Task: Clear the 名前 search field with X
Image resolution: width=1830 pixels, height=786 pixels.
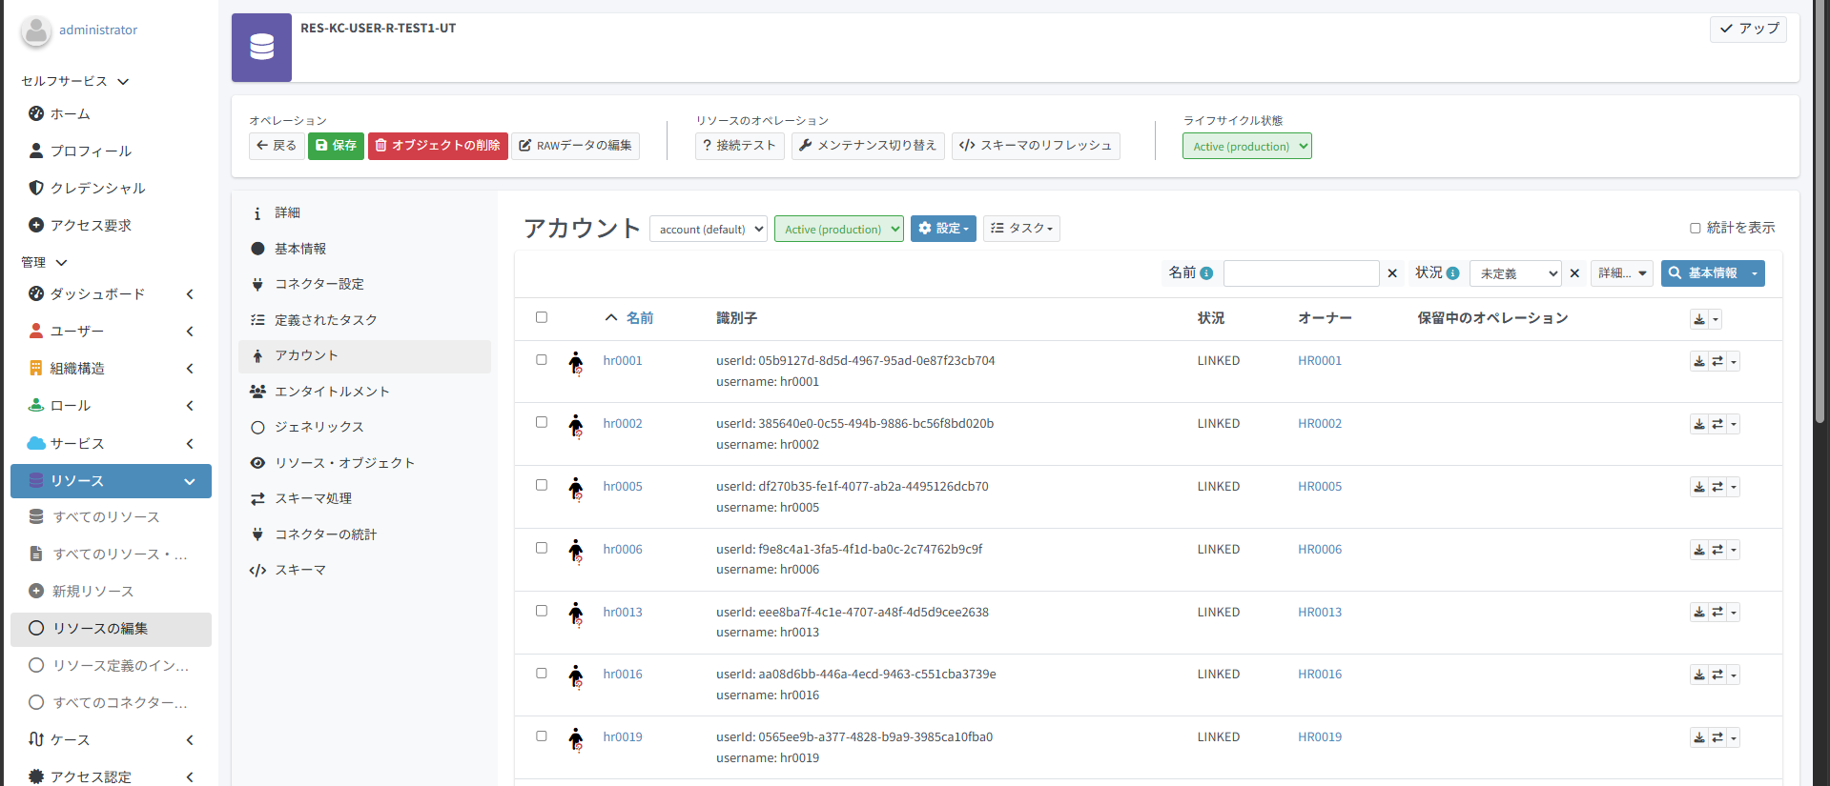Action: pyautogui.click(x=1392, y=273)
